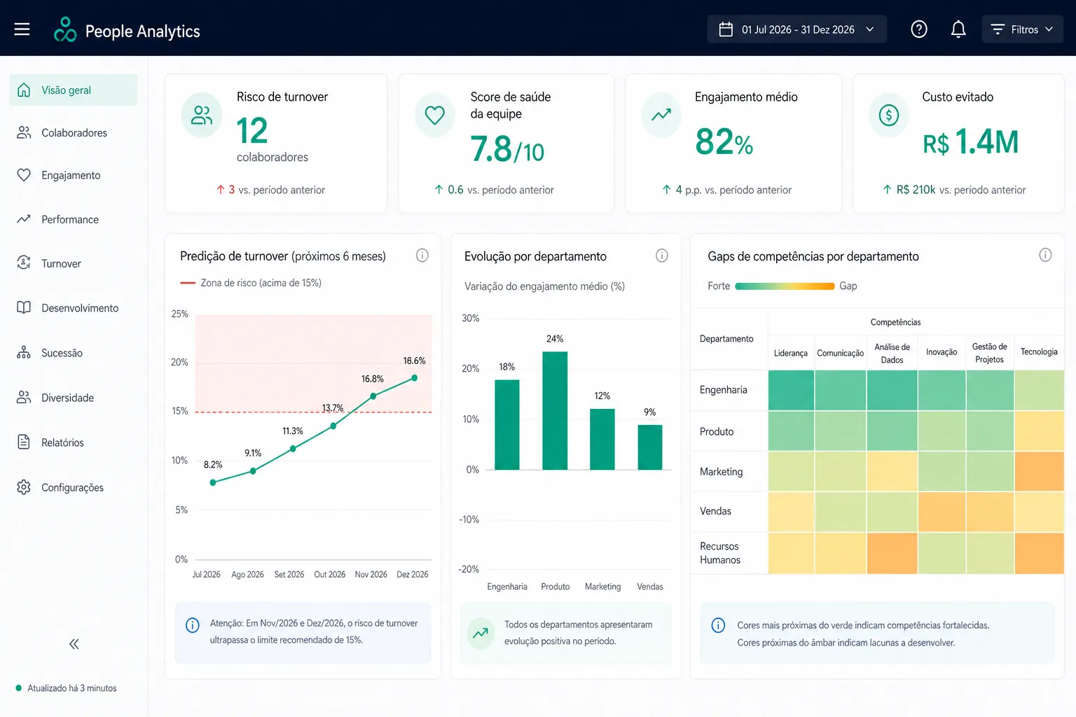Click the Sucessão hierarchy icon
Image resolution: width=1076 pixels, height=717 pixels.
tap(24, 352)
